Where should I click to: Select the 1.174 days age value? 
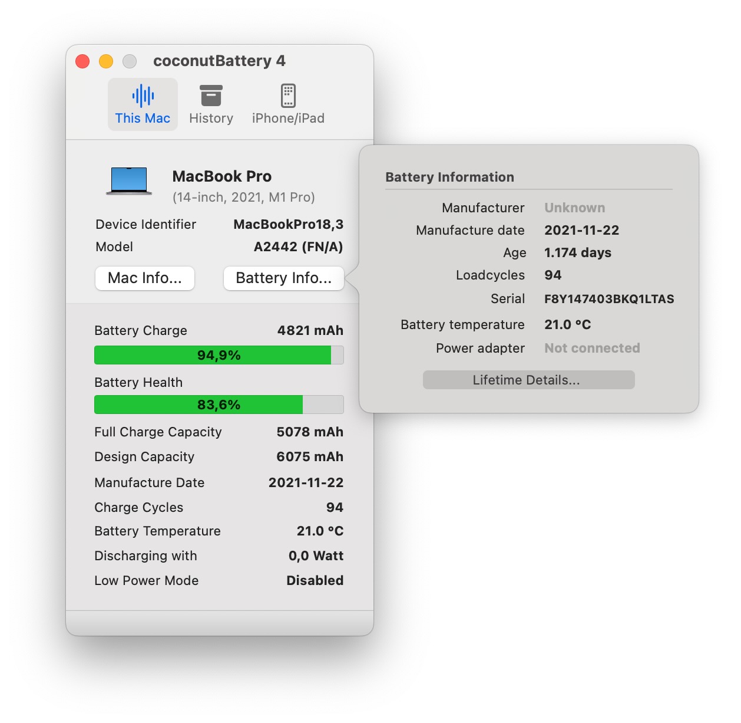[577, 253]
